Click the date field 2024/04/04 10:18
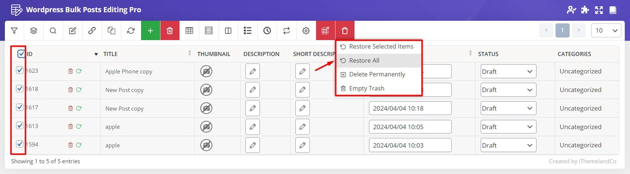The image size is (630, 174). [410, 108]
